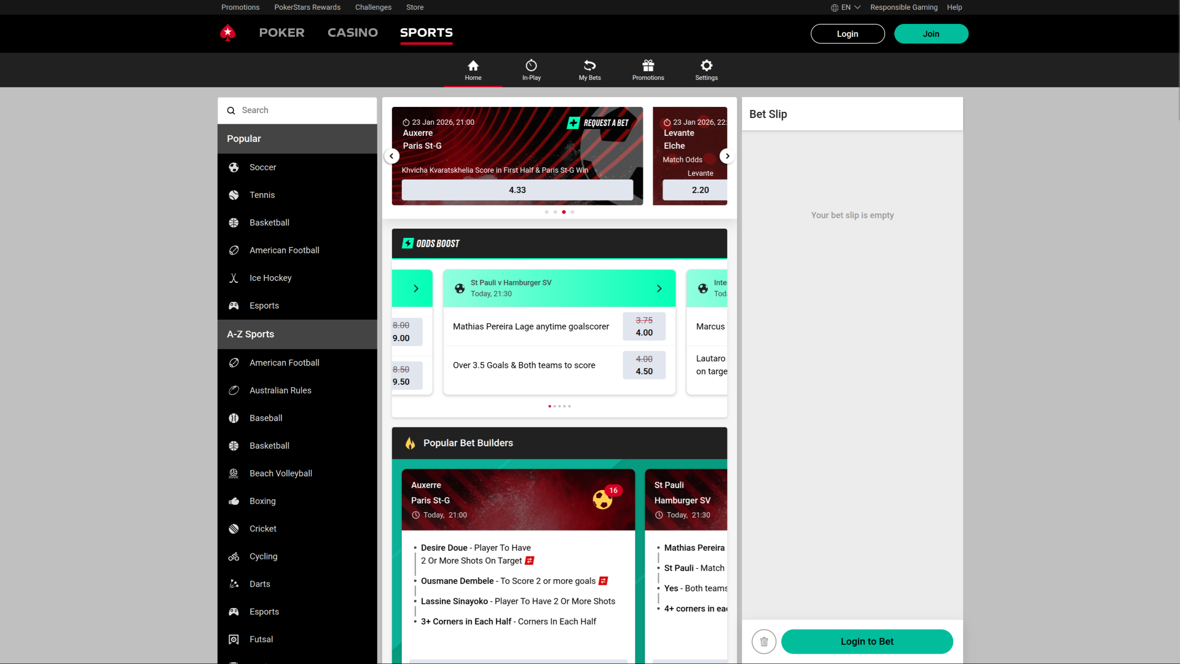Open the EN language dropdown
This screenshot has width=1180, height=664.
[844, 7]
